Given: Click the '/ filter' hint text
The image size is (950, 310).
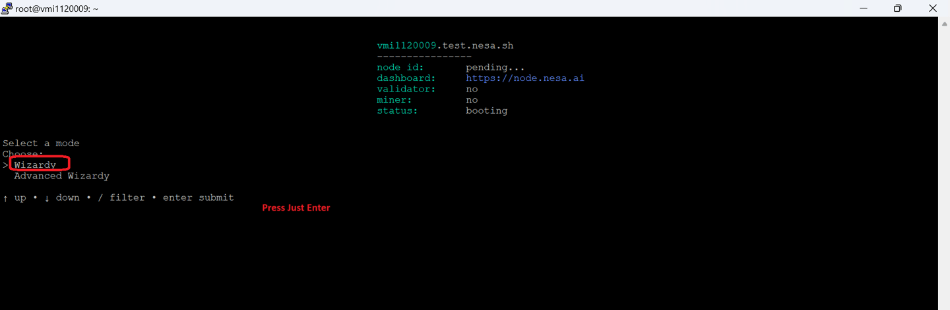Looking at the screenshot, I should pos(121,197).
